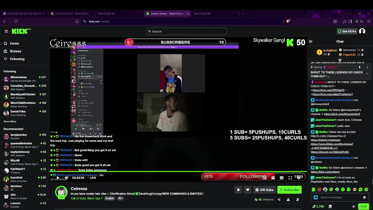The height and width of the screenshot is (210, 373).
Task: Collapse the chat panel with arrow icon
Action: point(311,41)
